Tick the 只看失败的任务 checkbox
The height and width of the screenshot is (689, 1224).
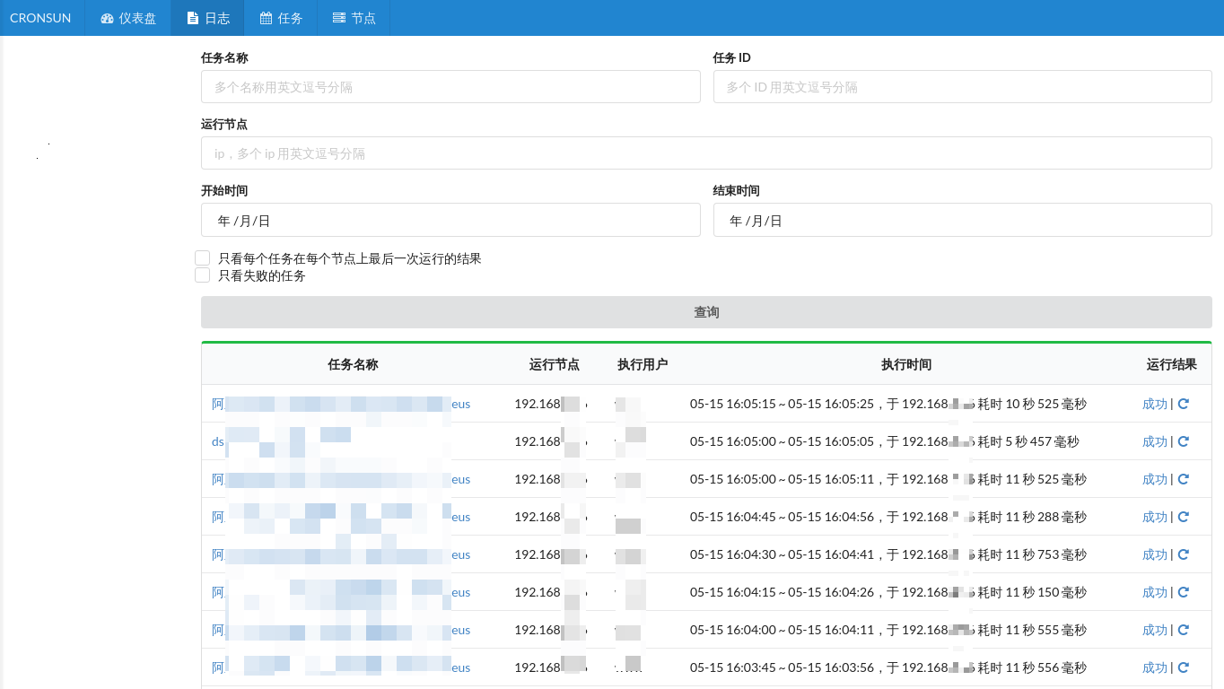tap(203, 275)
